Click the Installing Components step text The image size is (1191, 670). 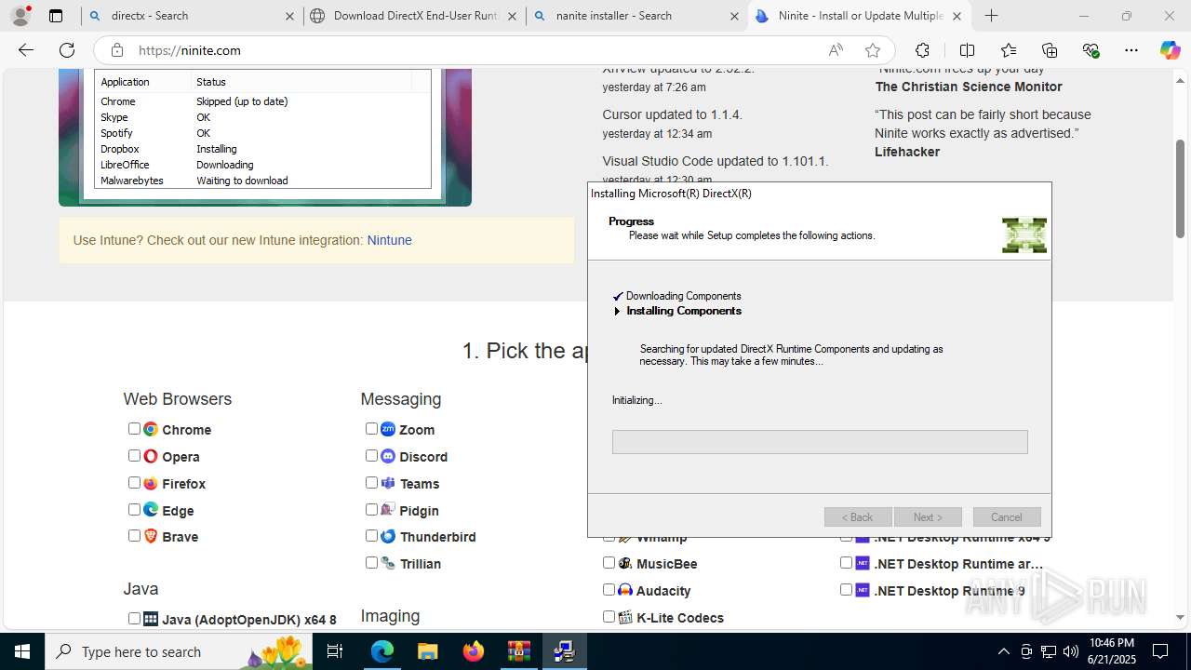[x=684, y=311]
